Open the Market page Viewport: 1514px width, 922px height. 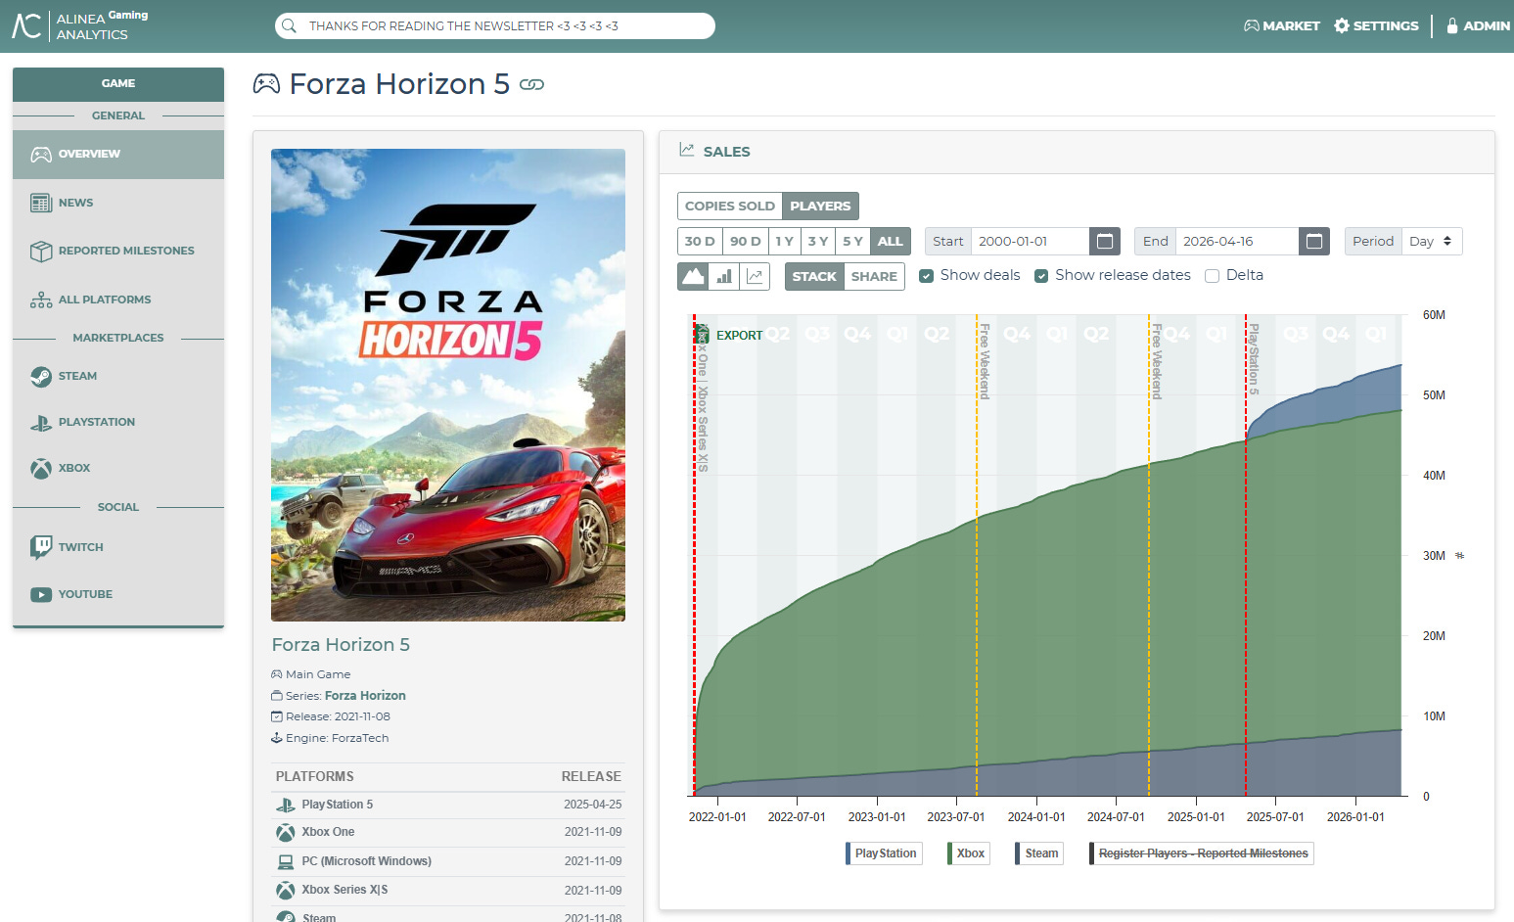click(x=1282, y=26)
